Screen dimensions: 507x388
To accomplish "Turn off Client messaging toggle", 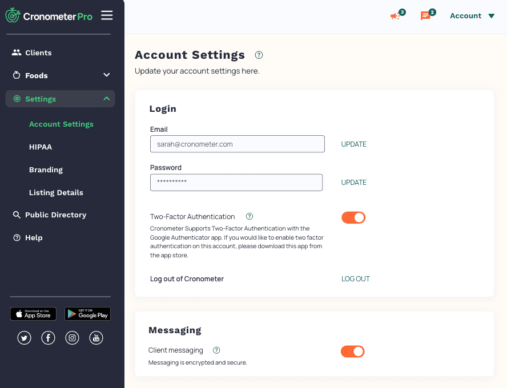I will [353, 351].
